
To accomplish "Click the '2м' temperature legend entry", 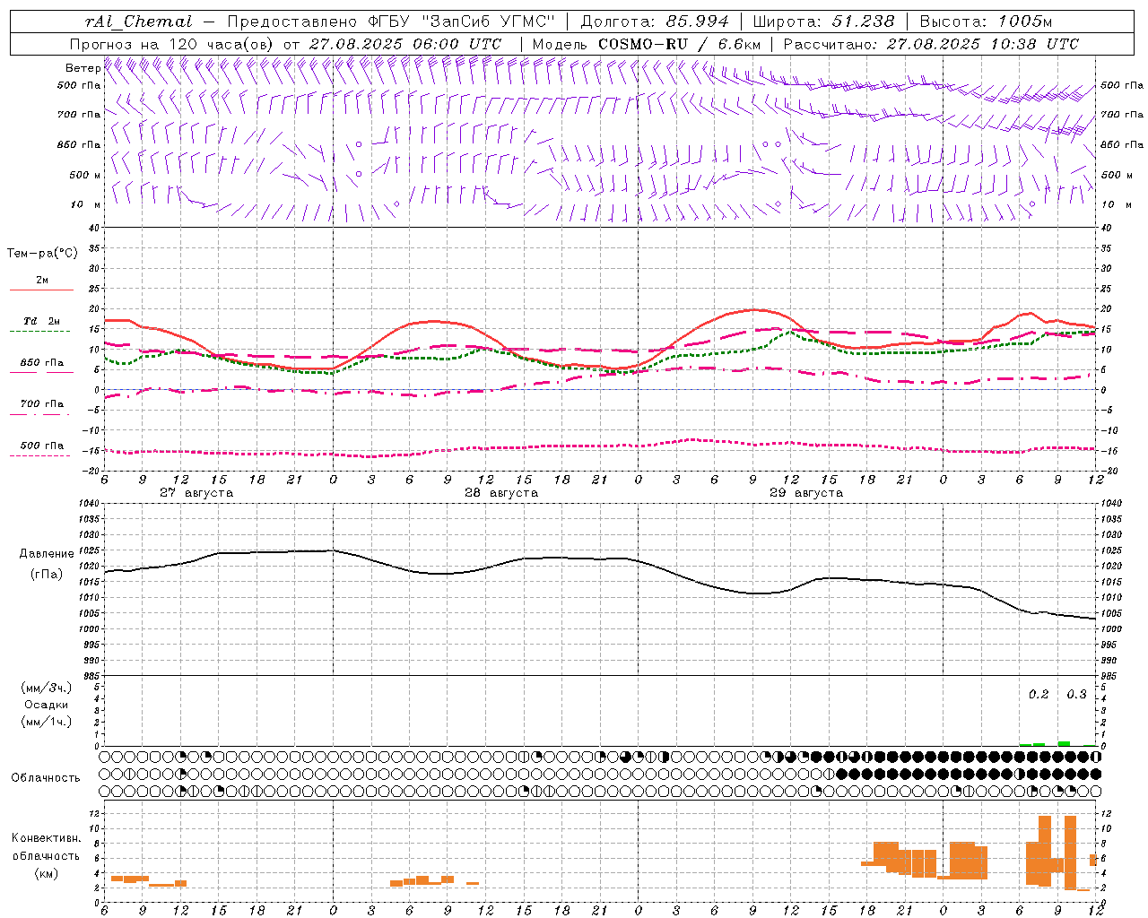I will 42,280.
